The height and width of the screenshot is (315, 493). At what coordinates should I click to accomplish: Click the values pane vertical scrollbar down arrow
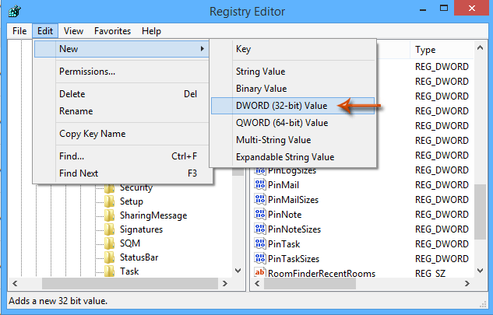tap(481, 271)
